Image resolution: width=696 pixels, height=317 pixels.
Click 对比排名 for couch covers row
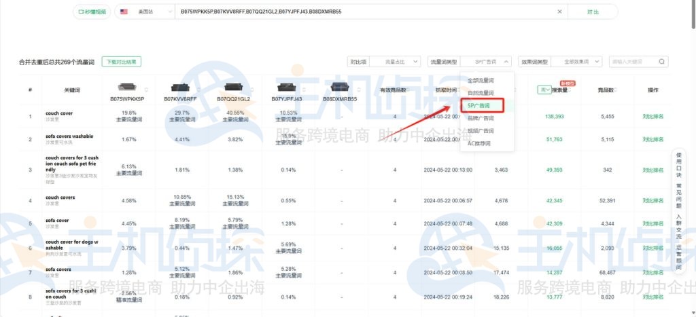(653, 201)
